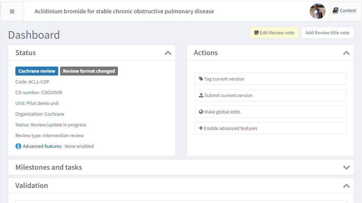Viewport: 362px width, 203px height.
Task: Click the Review format changed label
Action: coord(89,71)
